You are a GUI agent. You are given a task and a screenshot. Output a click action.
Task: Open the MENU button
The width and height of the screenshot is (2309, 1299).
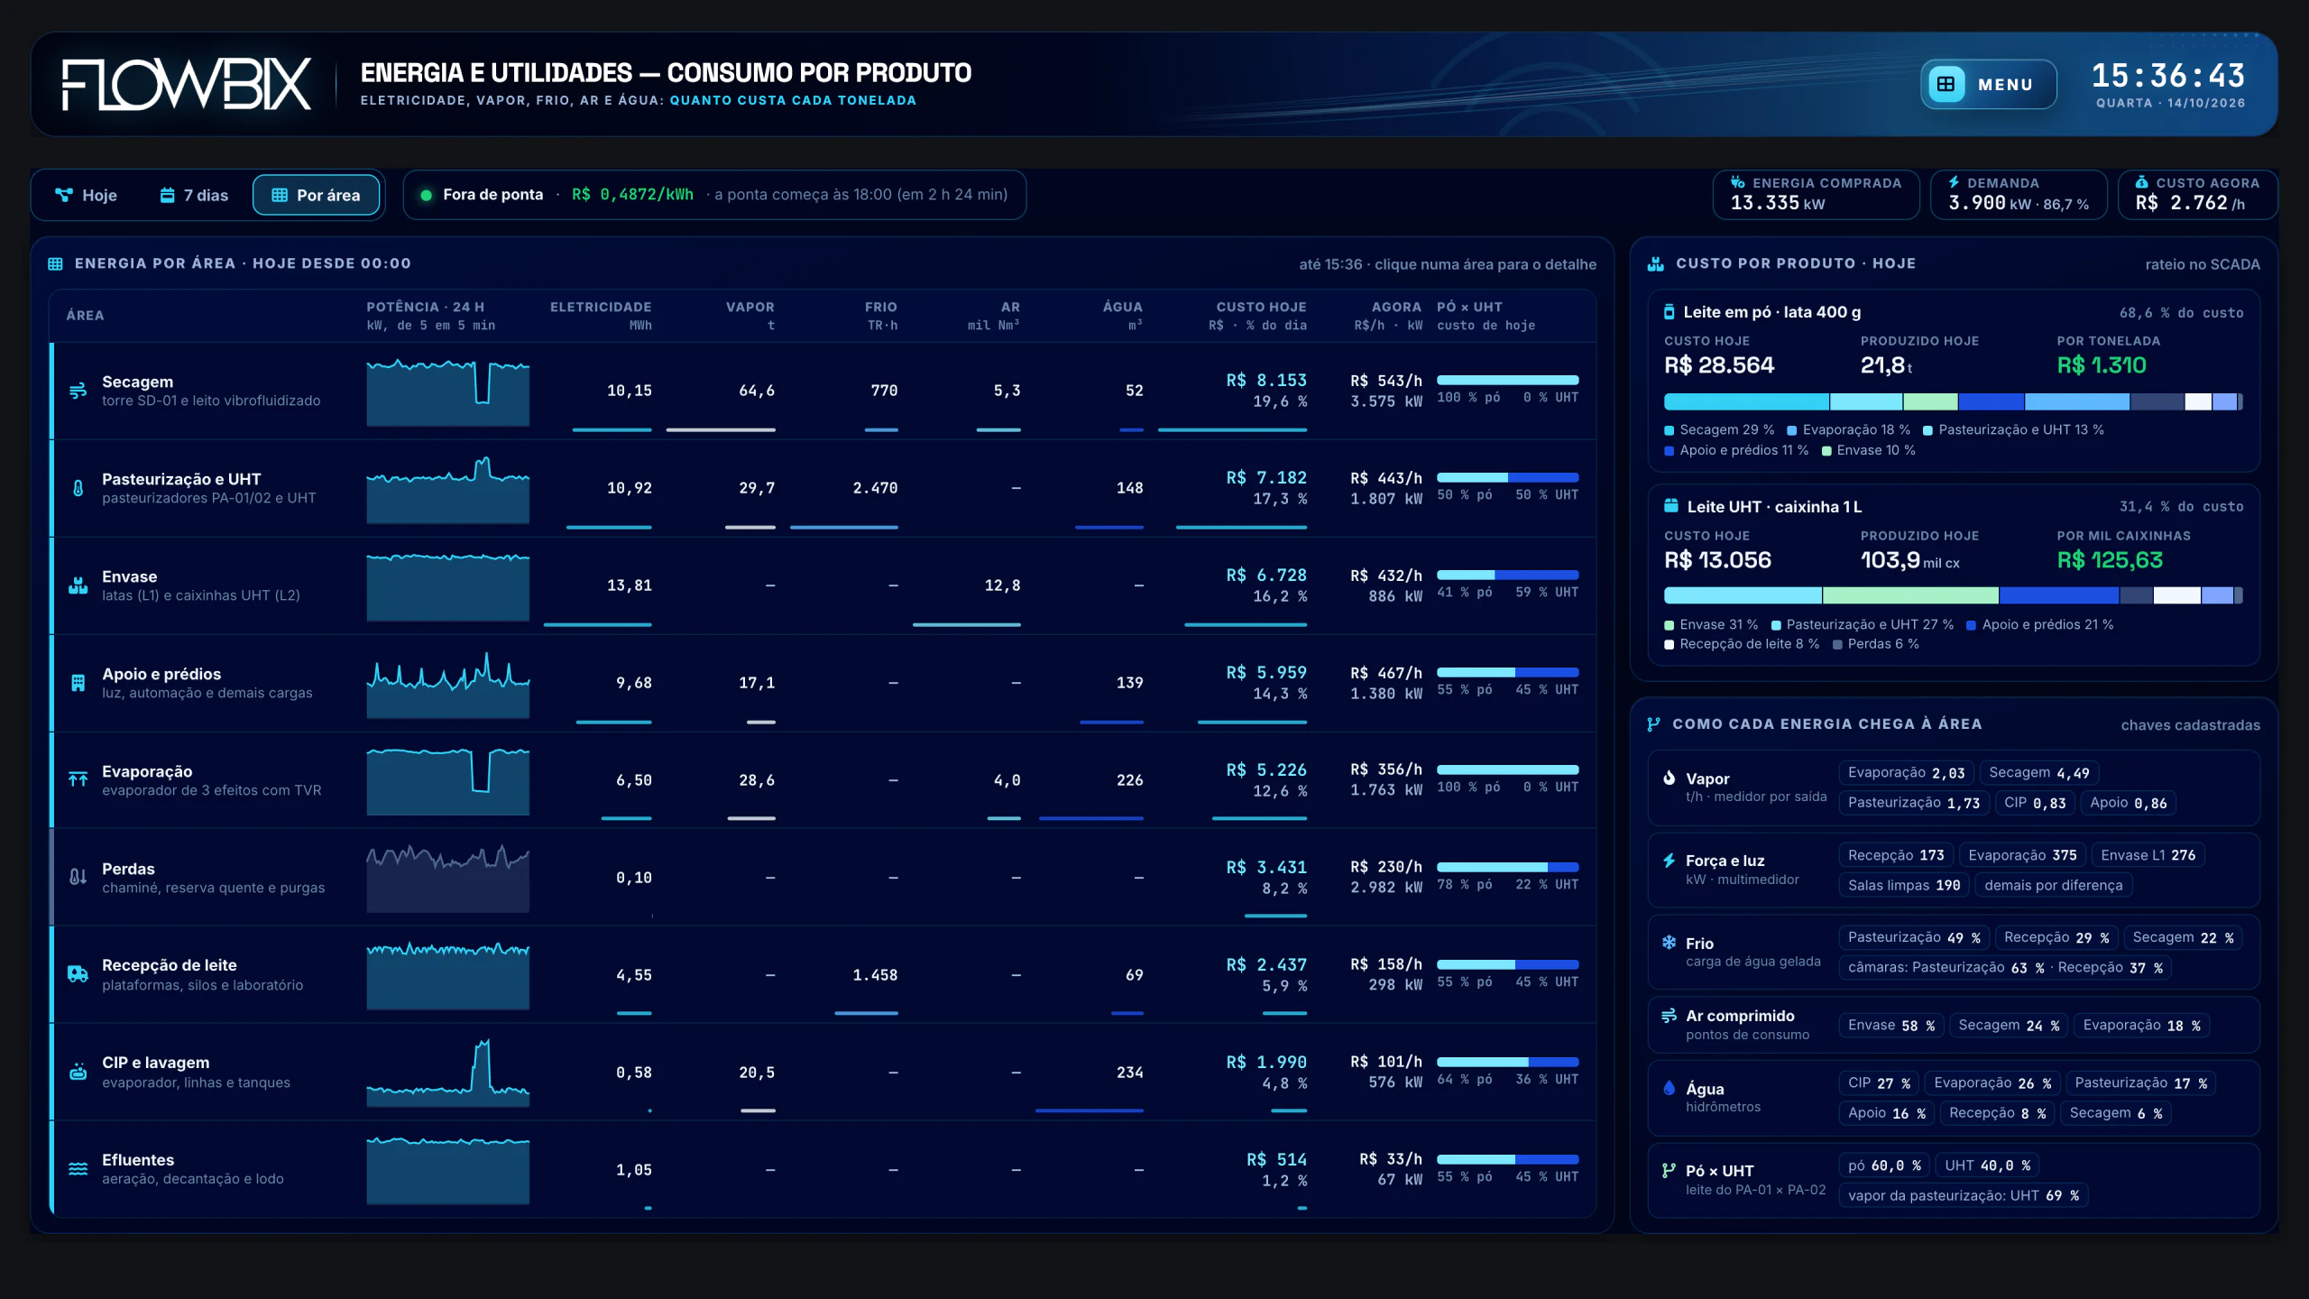(1988, 84)
